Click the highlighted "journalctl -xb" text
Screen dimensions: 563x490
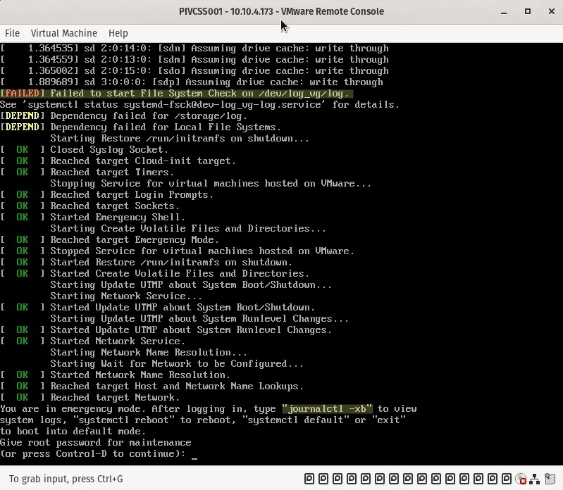tap(327, 409)
